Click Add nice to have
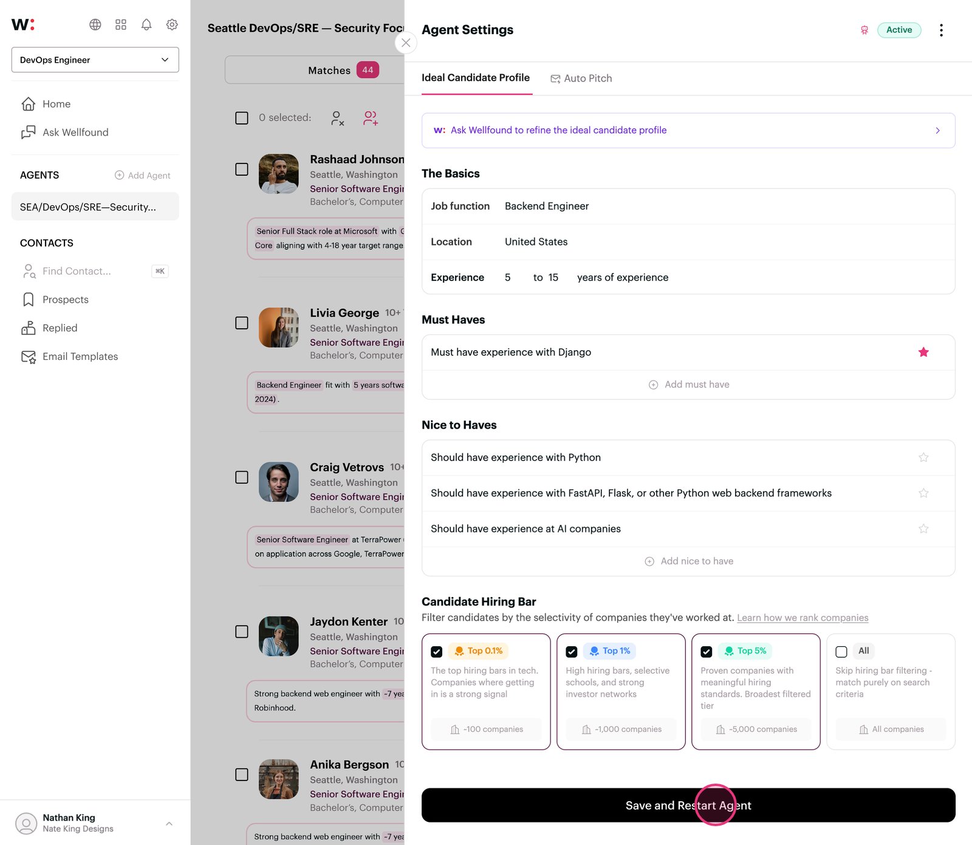This screenshot has height=845, width=972. [x=688, y=561]
